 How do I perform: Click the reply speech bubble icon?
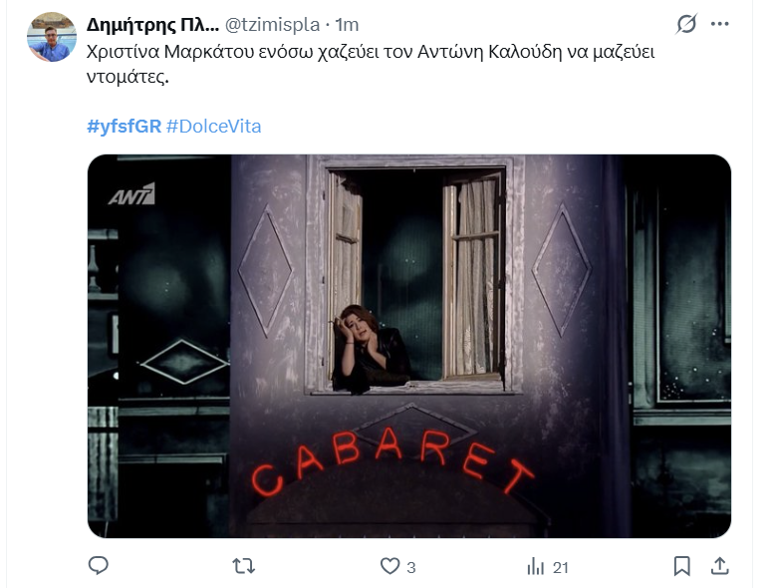(98, 565)
